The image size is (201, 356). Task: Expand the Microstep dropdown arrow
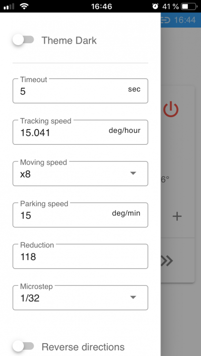pos(133,297)
